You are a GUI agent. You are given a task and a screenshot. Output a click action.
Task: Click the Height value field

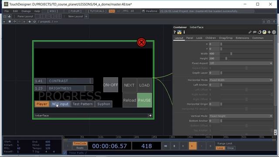point(214,58)
